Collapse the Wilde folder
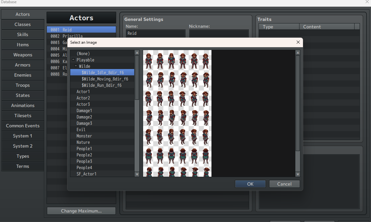 click(76, 66)
